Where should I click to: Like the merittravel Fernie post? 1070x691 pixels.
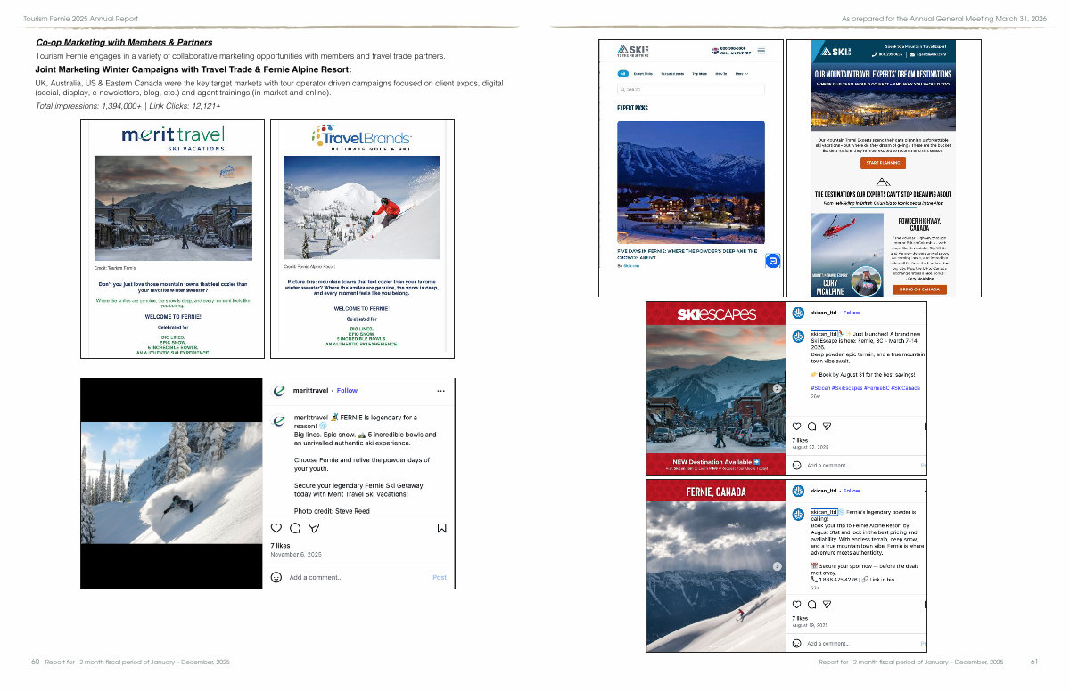(276, 528)
